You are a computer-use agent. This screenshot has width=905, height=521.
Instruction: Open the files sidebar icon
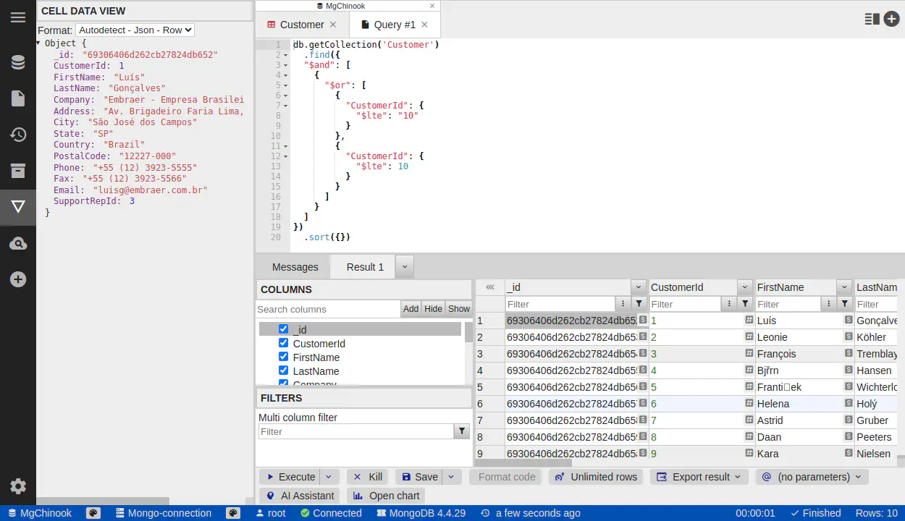[18, 98]
